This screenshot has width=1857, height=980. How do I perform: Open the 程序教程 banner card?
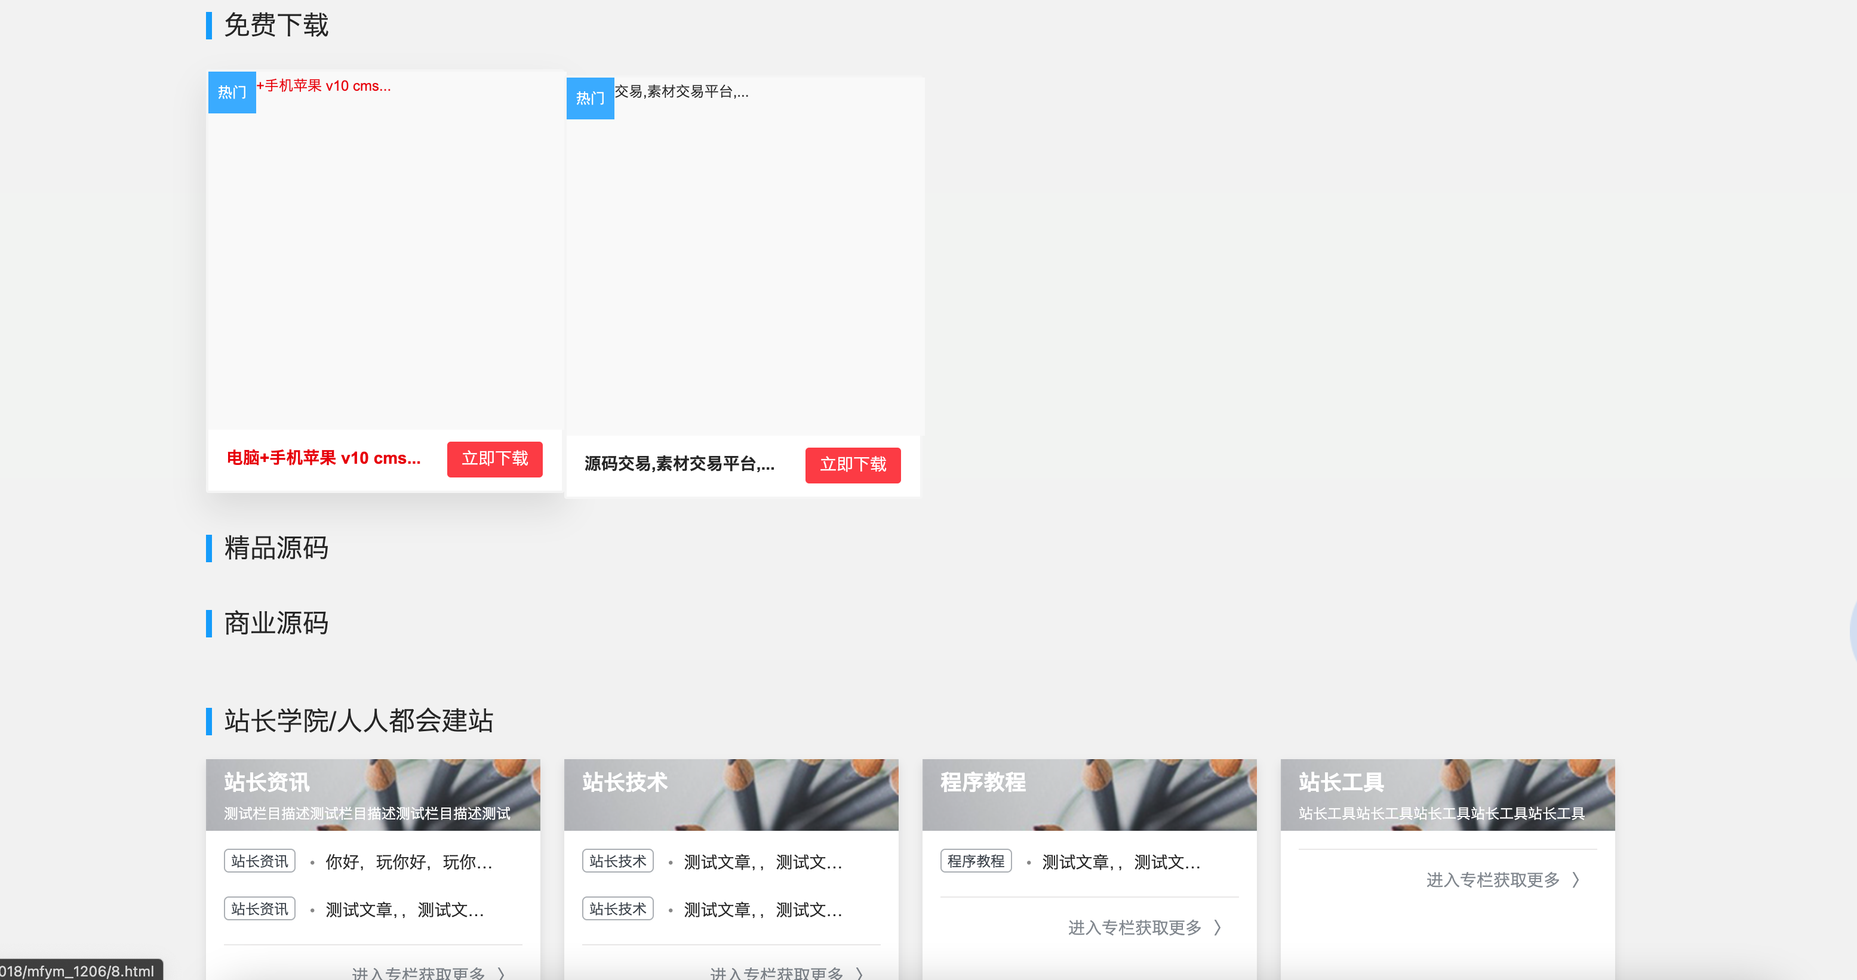[x=1089, y=794]
